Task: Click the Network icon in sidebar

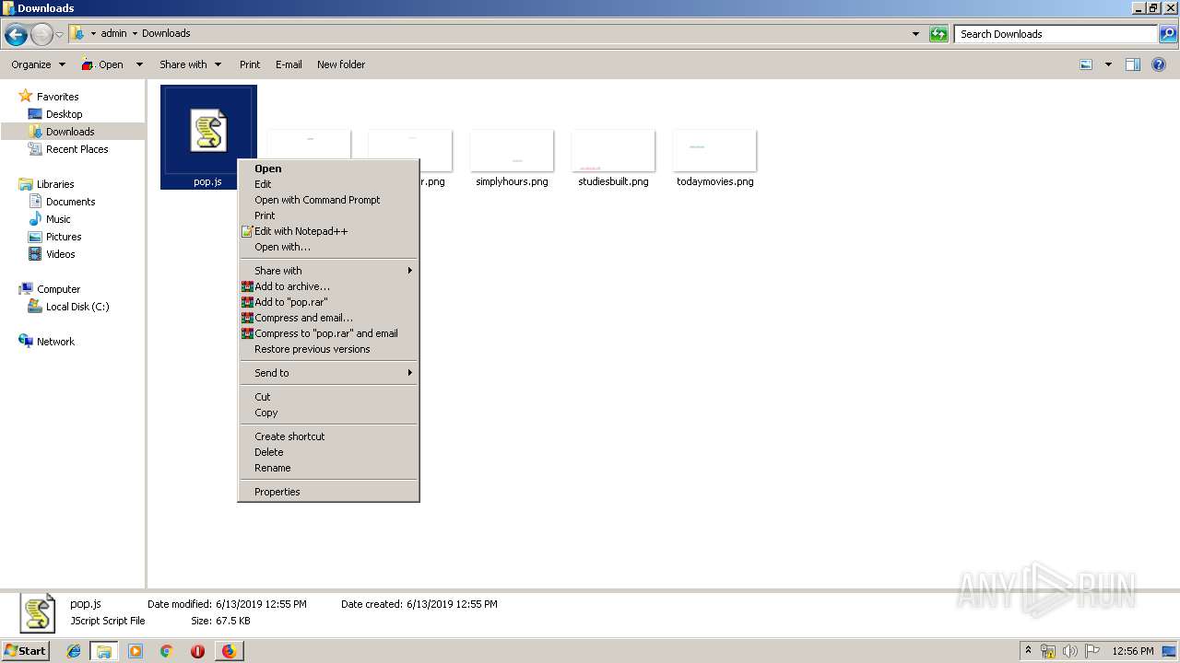Action: coord(26,342)
